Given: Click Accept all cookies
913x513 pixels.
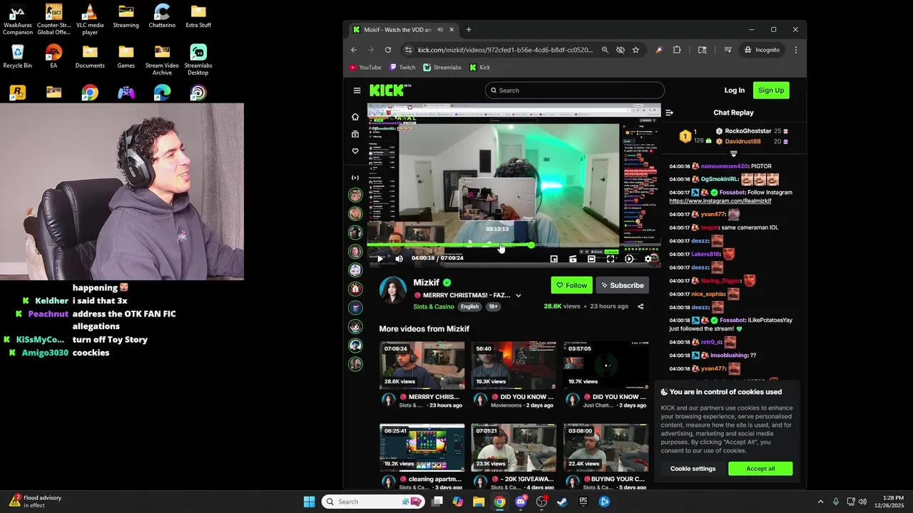Looking at the screenshot, I should 760,469.
